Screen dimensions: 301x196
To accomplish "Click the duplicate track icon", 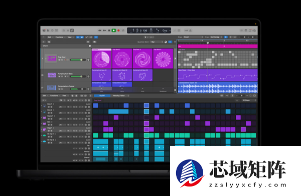I will pyautogui.click(x=49, y=42).
